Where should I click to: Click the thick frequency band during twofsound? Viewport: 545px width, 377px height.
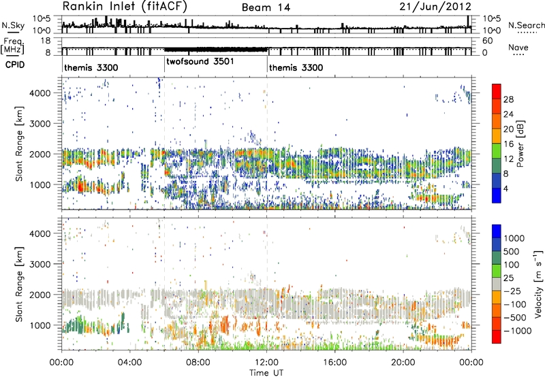click(x=216, y=50)
